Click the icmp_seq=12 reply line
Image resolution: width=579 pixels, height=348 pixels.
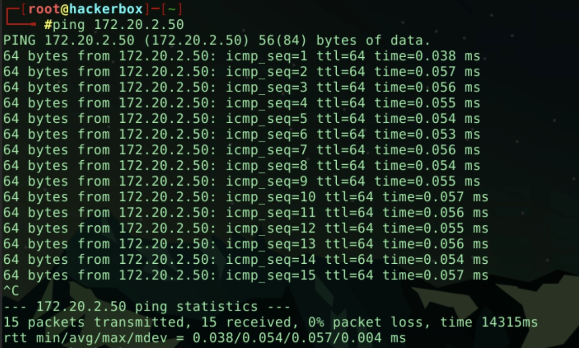click(246, 228)
